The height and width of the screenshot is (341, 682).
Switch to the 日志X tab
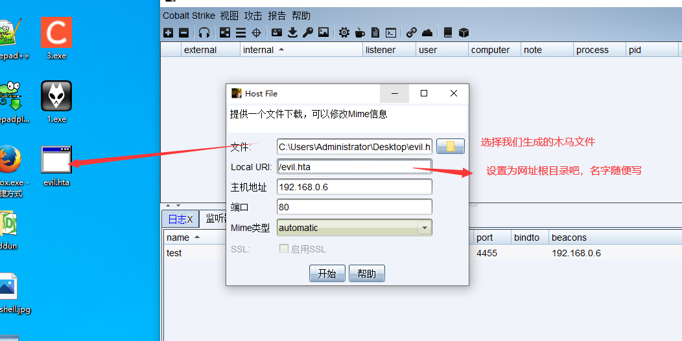[180, 219]
